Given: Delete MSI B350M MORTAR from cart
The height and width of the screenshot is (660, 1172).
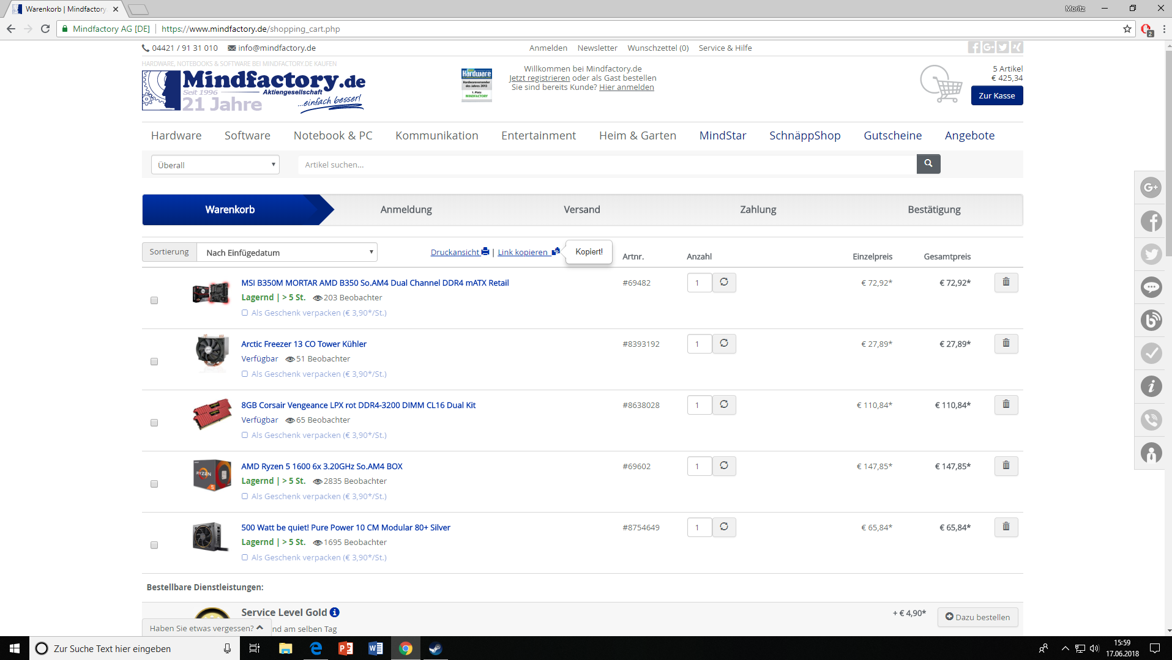Looking at the screenshot, I should pyautogui.click(x=1006, y=282).
